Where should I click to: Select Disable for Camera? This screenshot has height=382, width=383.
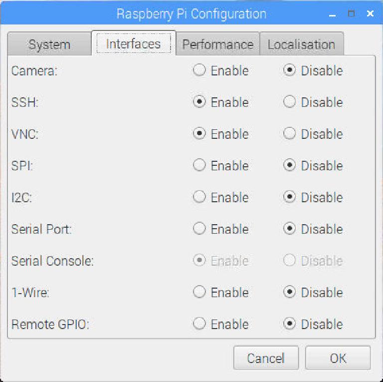(x=290, y=70)
